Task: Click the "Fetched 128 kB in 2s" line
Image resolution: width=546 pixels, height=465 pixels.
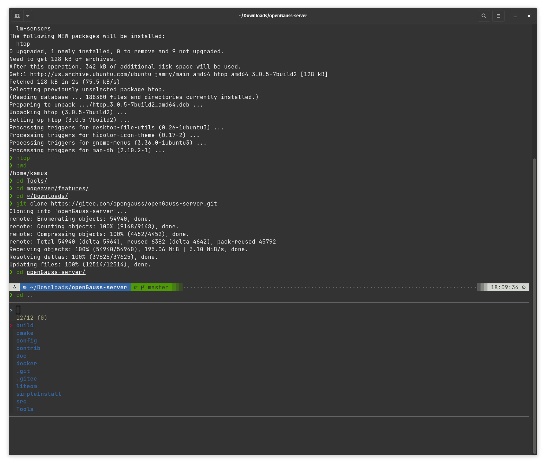Action: (65, 82)
